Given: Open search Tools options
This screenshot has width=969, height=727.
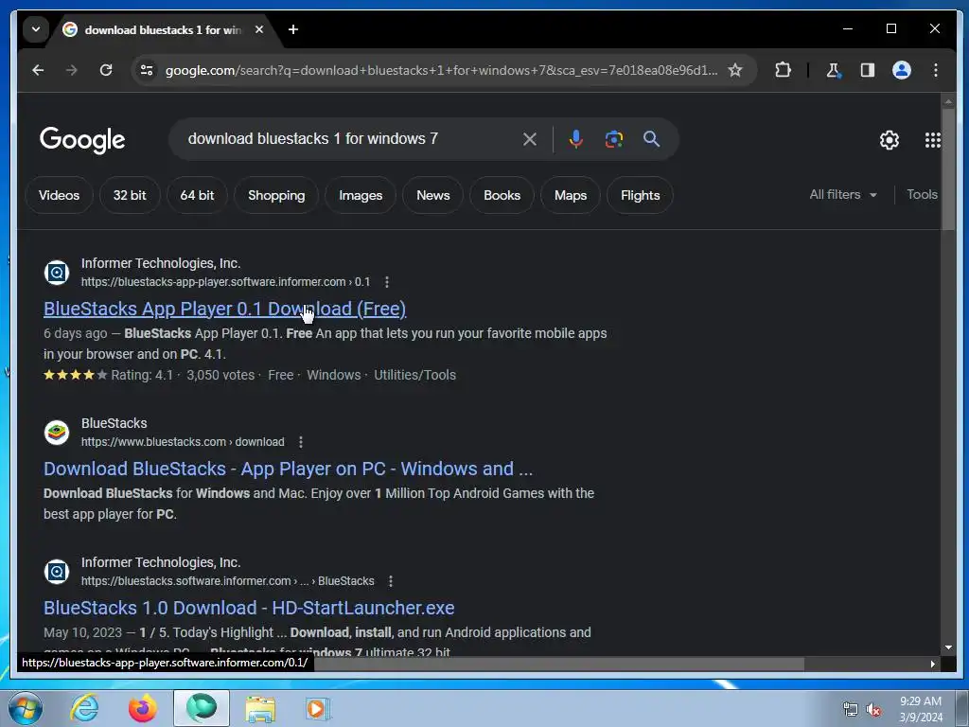Looking at the screenshot, I should (x=922, y=195).
